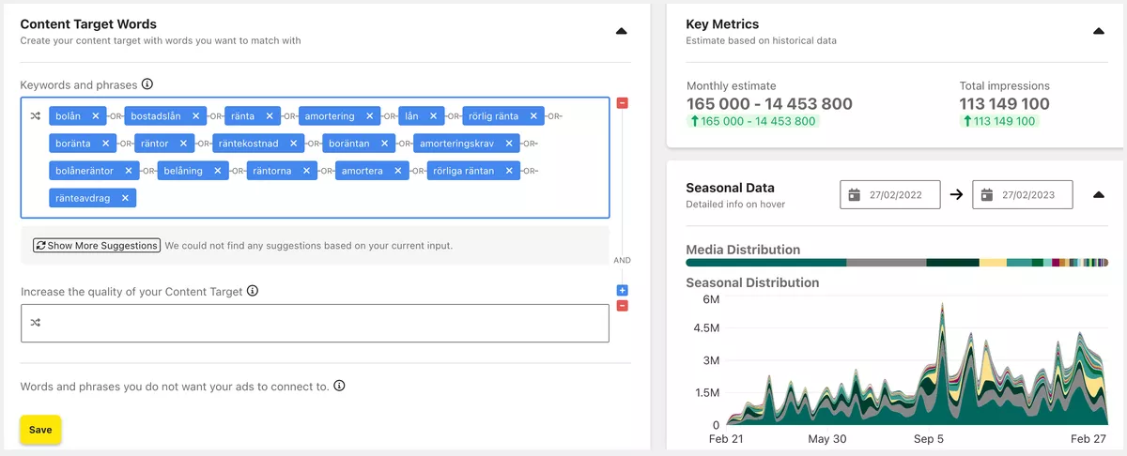Viewport: 1127px width, 456px height.
Task: Collapse the Seasonal Data panel
Action: pos(1099,195)
